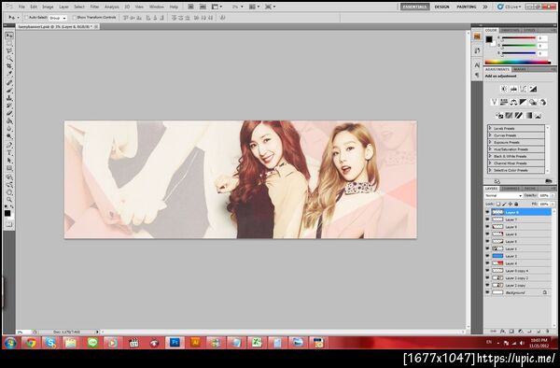Viewport: 560px width, 368px height.
Task: Select the Clone Stamp tool
Action: point(9,98)
